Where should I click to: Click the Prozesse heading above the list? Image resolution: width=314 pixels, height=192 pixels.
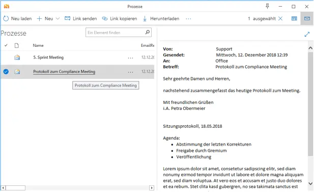pos(13,33)
